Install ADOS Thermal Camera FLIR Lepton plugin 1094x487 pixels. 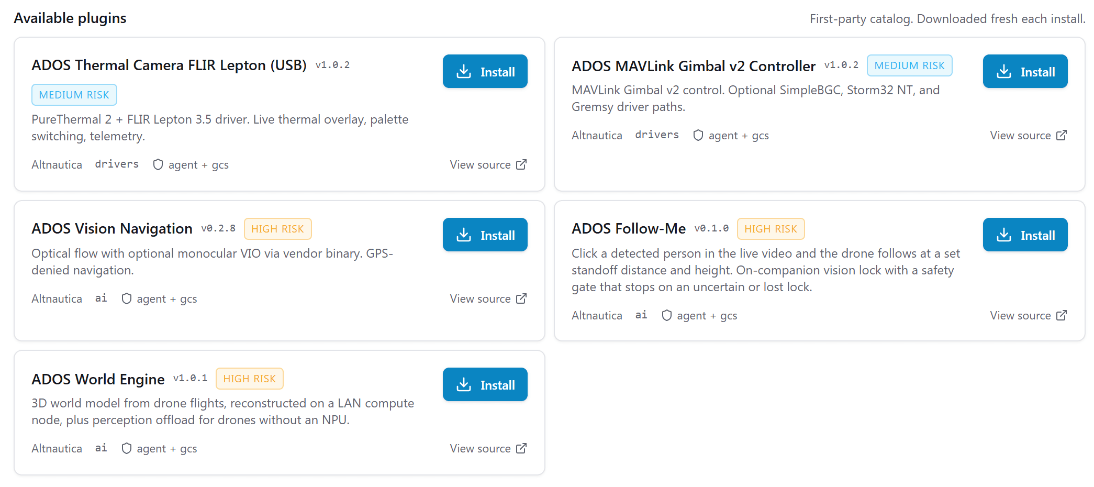pyautogui.click(x=485, y=71)
